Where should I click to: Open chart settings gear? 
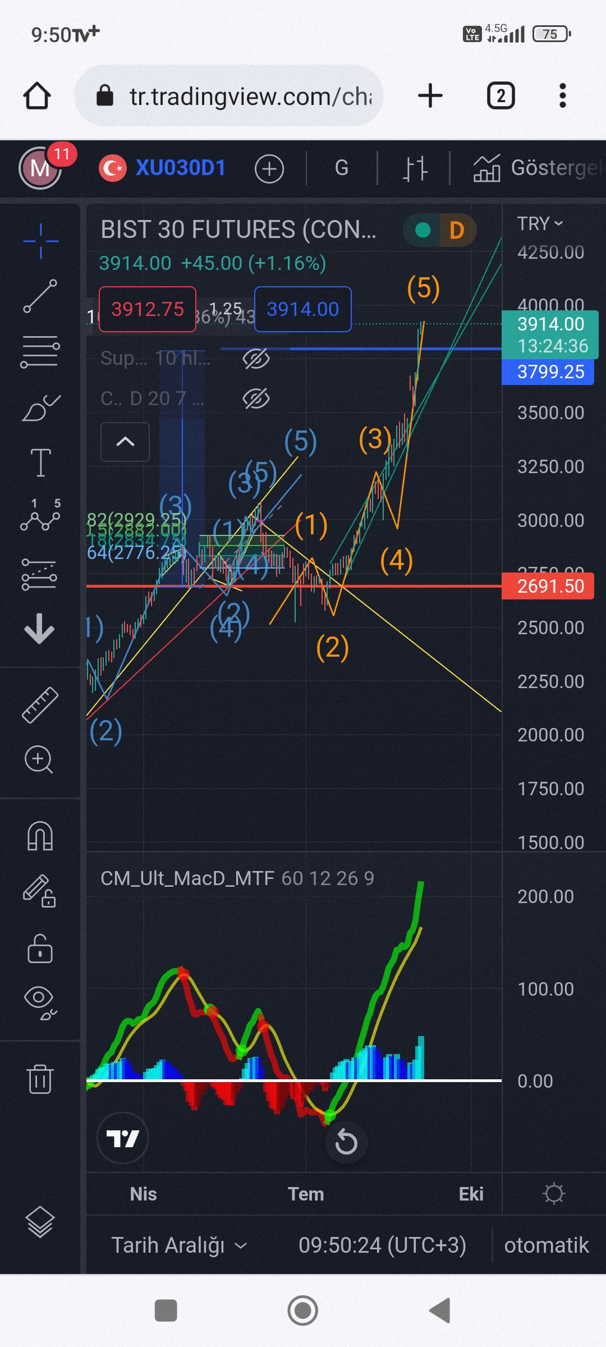pyautogui.click(x=554, y=1194)
